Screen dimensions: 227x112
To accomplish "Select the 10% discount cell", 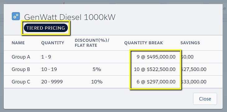I will click(x=97, y=82).
